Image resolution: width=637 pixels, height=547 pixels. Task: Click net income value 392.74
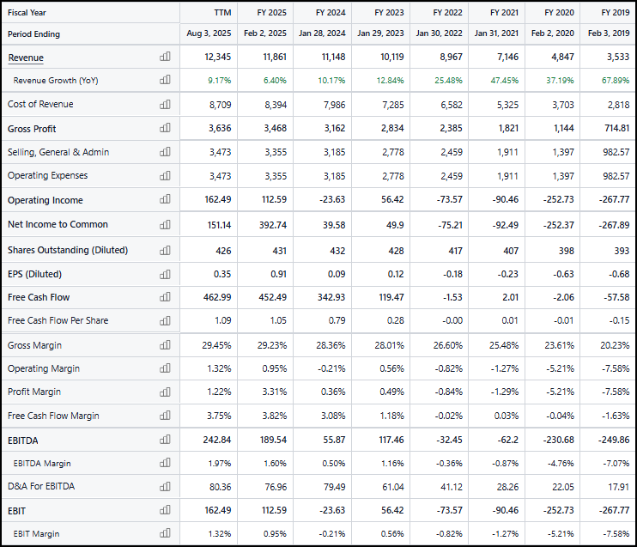point(273,225)
